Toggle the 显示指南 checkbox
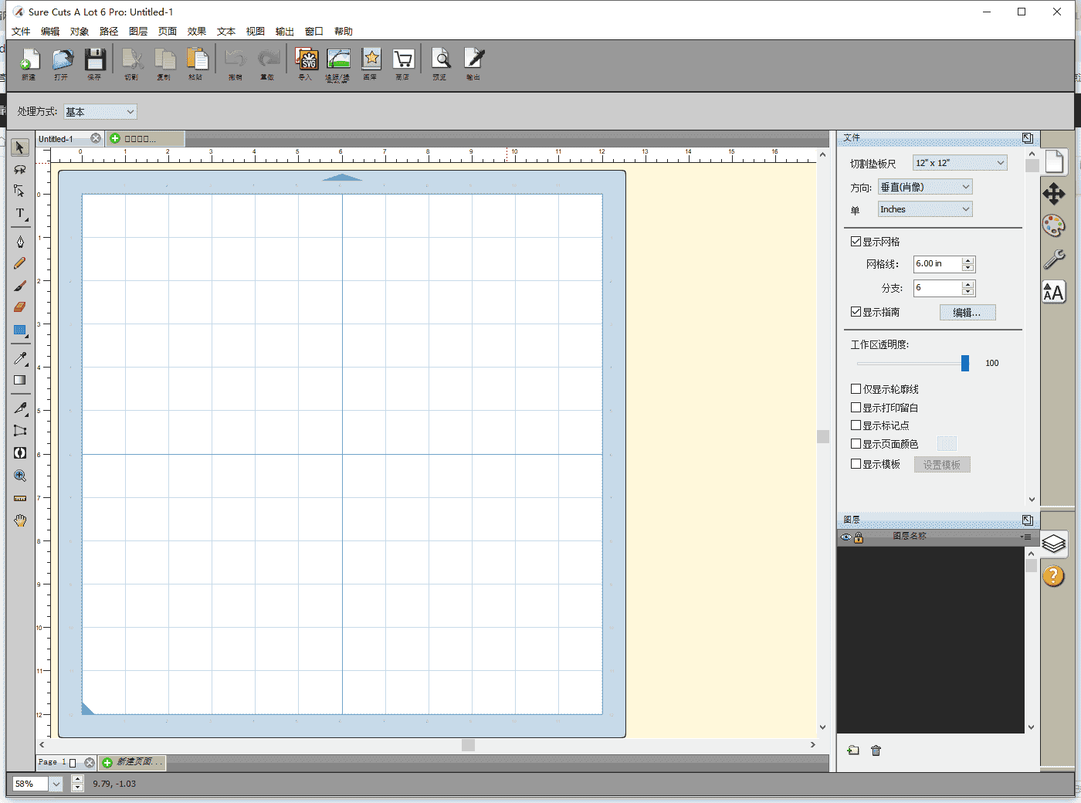1081x803 pixels. click(856, 312)
